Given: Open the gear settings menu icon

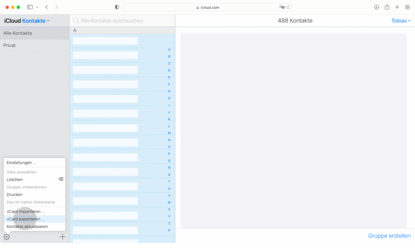Looking at the screenshot, I should 7,237.
